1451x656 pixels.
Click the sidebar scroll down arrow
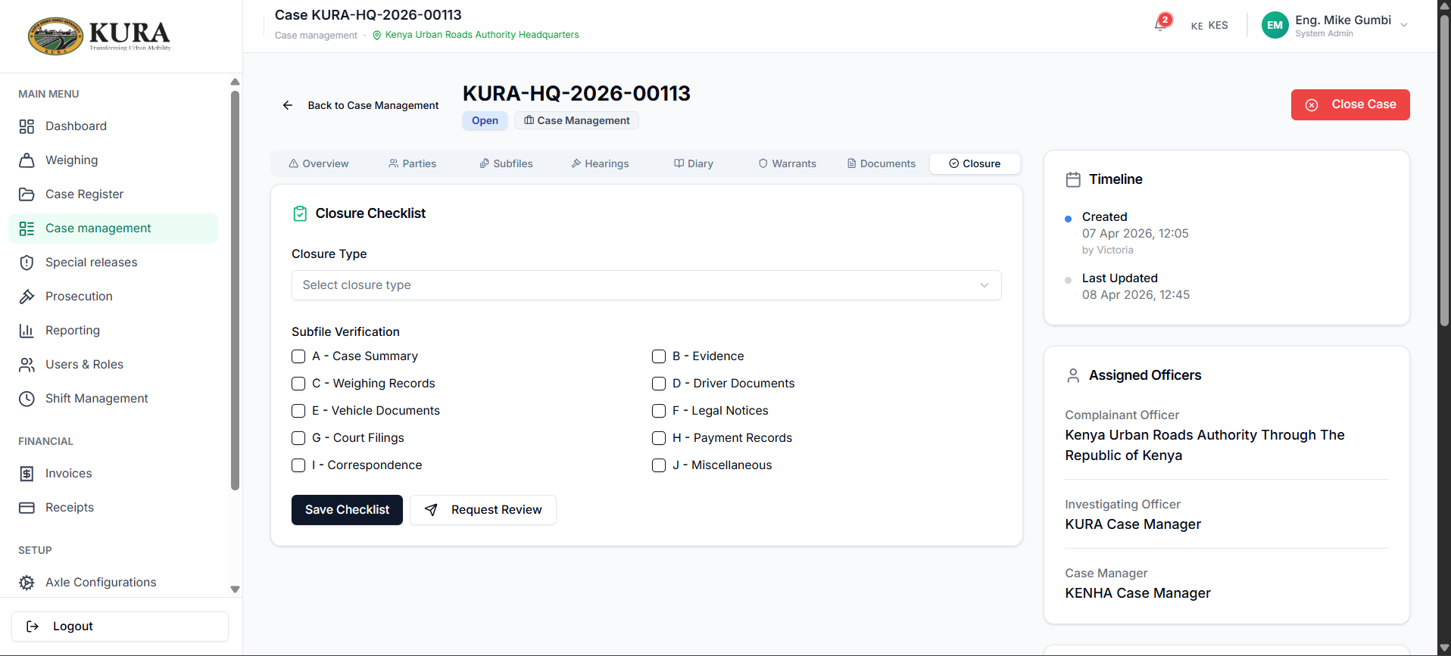tap(235, 589)
